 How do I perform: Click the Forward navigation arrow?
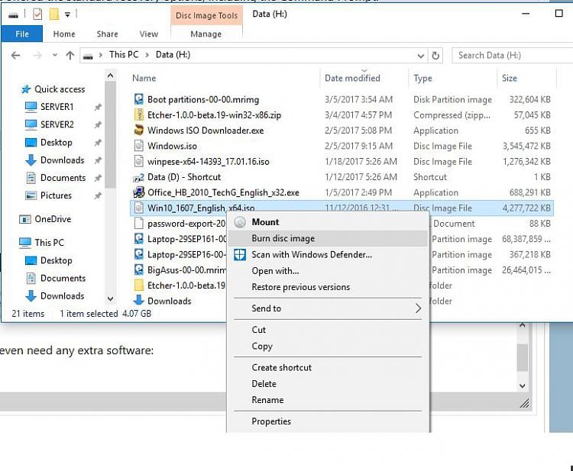click(37, 56)
